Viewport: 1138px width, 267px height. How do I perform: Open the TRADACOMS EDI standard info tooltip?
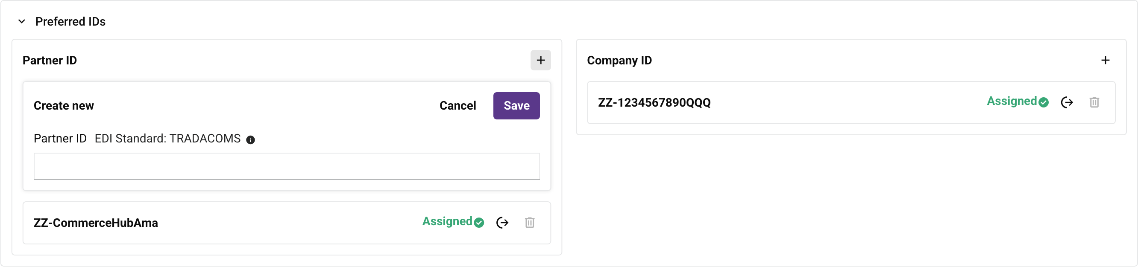click(250, 139)
